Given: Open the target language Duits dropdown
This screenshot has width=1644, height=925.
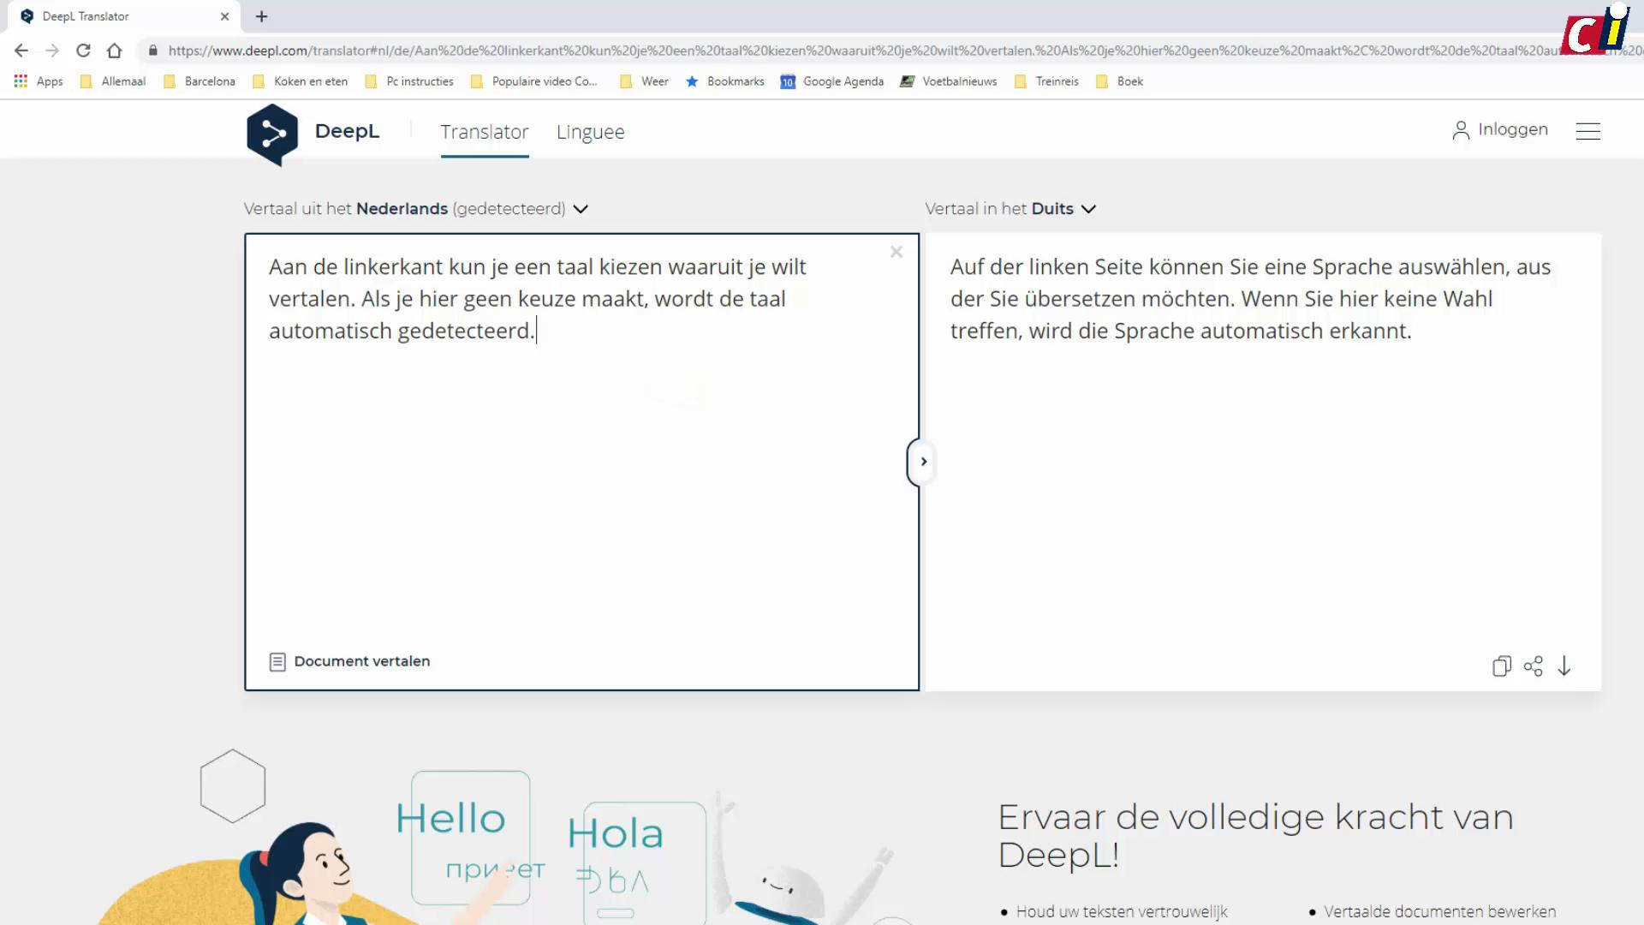Looking at the screenshot, I should [x=1088, y=208].
